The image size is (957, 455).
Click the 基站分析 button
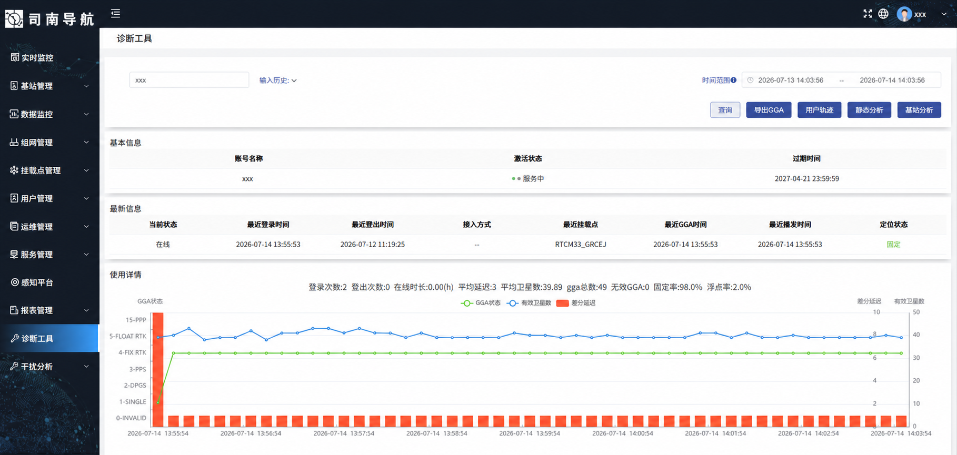(919, 110)
